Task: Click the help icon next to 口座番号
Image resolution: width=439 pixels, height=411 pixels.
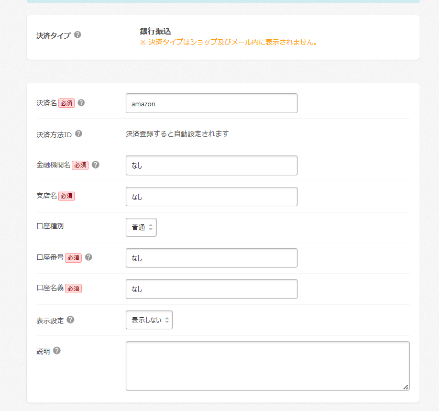Action: pyautogui.click(x=89, y=257)
